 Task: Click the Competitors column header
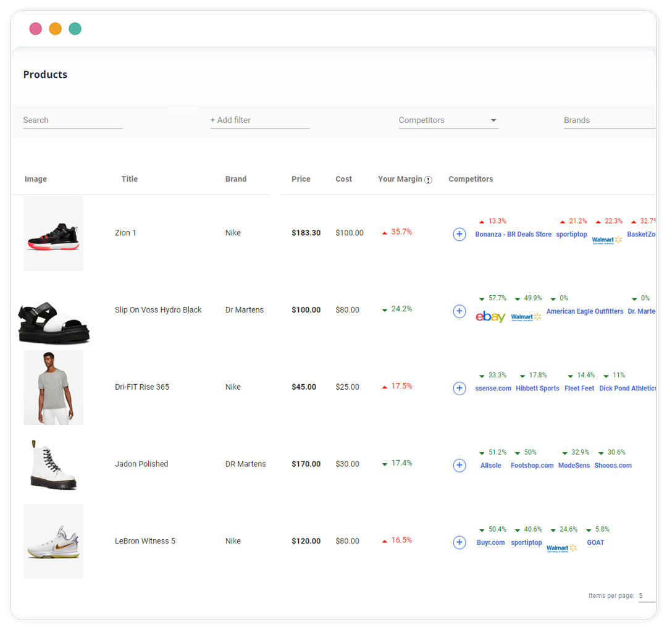pyautogui.click(x=471, y=179)
